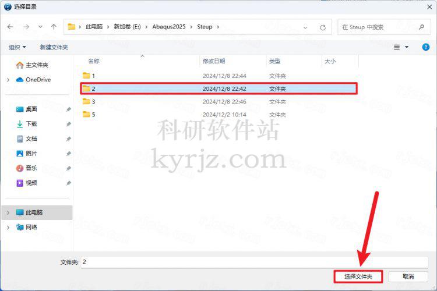Click date 2024/12/8 22:44
The height and width of the screenshot is (291, 437).
pyautogui.click(x=224, y=76)
